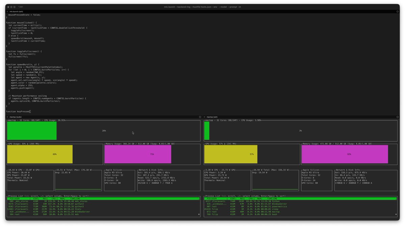The image size is (405, 227).
Task: Click the 'function keyPressed' prompt line
Action: pyautogui.click(x=18, y=111)
